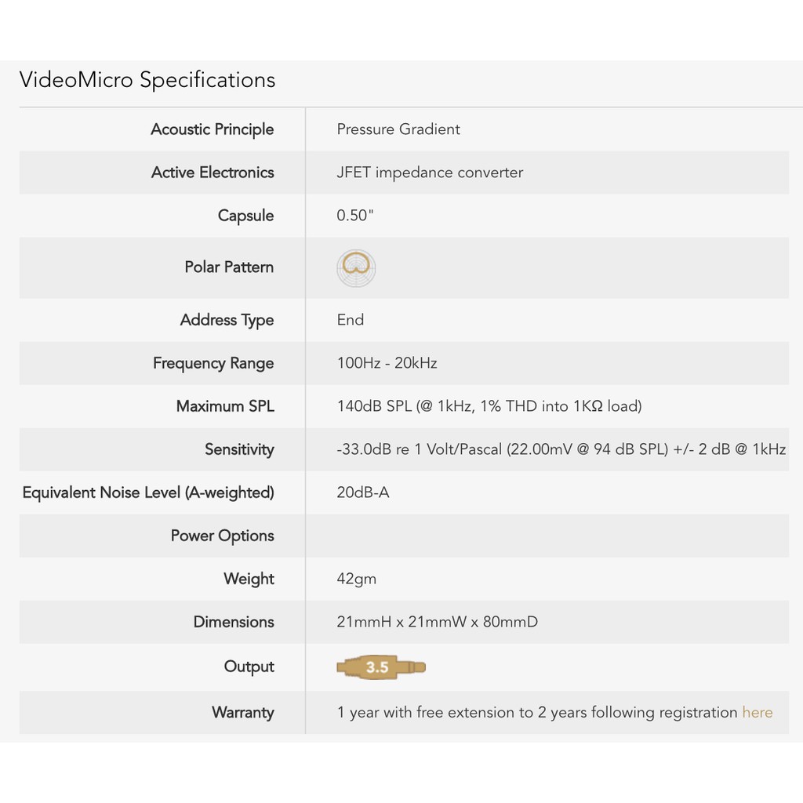Click the 42gm weight value
The image size is (803, 803).
(357, 579)
